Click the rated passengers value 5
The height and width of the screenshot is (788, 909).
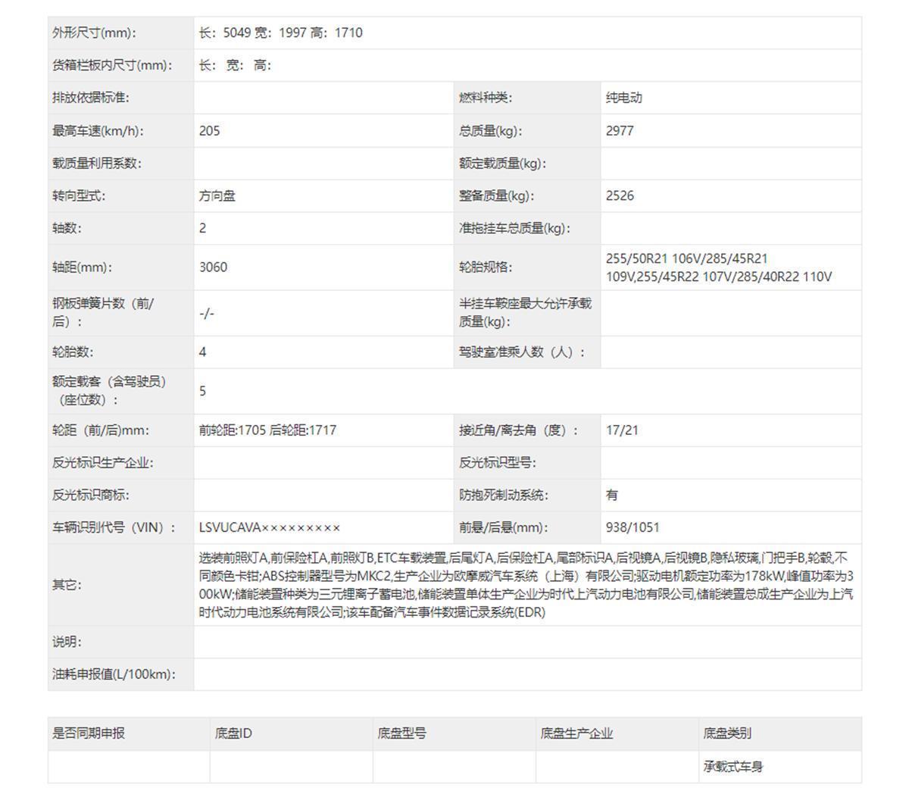click(x=203, y=391)
